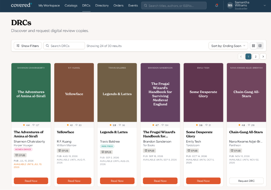The image size is (271, 190).
Task: Open Frugal Wizard's Handbook cover thumbnail
Action: [160, 92]
